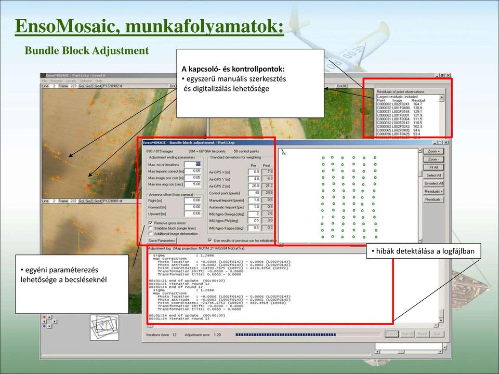Click the point plot vertical scrollbar thumb
Viewport: 499px width, 374px height.
420,174
